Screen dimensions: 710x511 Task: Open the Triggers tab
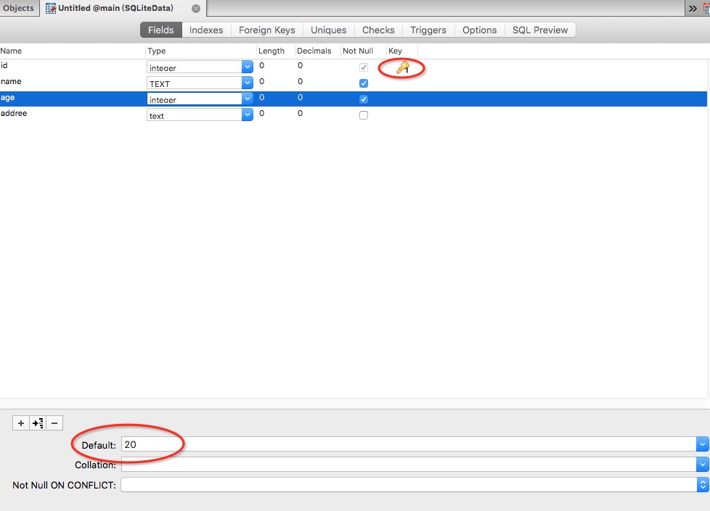click(x=428, y=30)
